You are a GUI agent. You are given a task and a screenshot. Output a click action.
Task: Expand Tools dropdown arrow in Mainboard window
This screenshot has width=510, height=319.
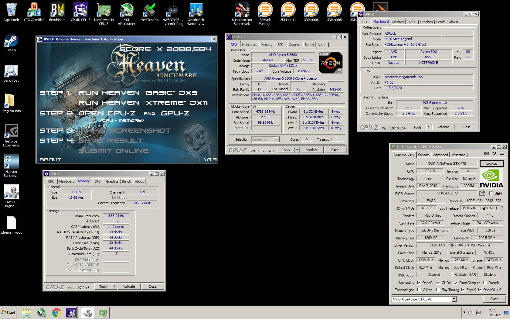(429, 127)
